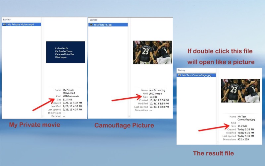This screenshot has width=265, height=166.
Task: Click name value 'testPicture.jpg' in info
Action: (157, 90)
